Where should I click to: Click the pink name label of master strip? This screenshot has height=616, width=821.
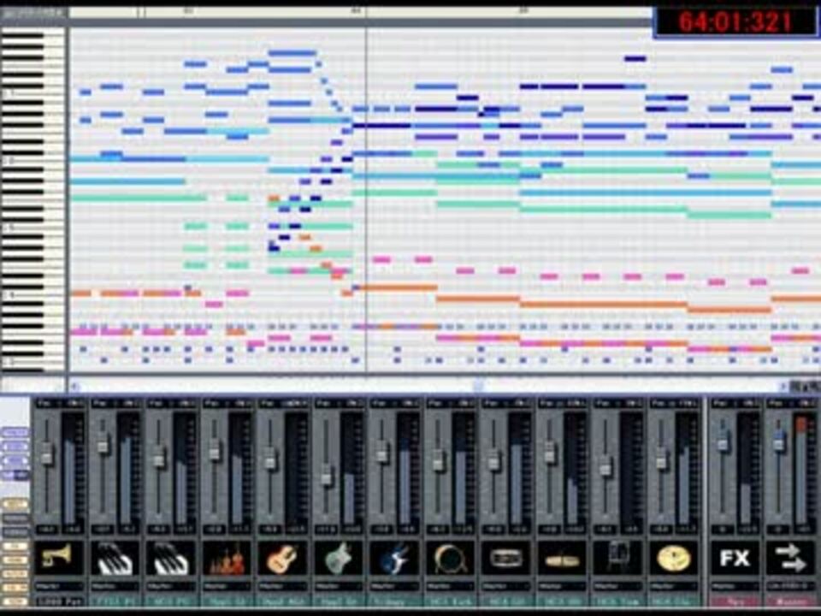(x=792, y=601)
